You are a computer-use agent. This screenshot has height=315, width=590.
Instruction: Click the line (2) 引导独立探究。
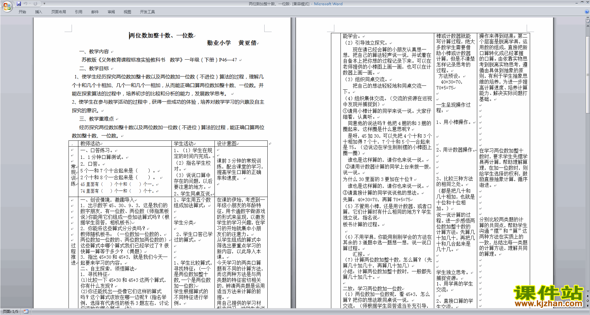[366, 43]
